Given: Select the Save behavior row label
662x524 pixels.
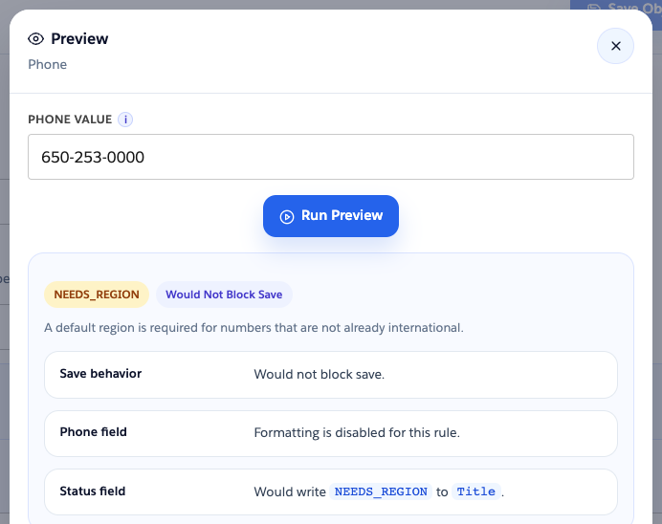Looking at the screenshot, I should point(100,374).
